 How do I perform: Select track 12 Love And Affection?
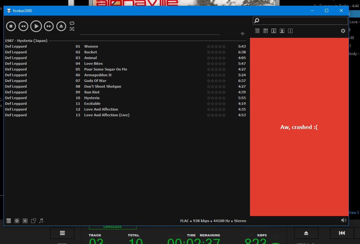click(x=125, y=109)
